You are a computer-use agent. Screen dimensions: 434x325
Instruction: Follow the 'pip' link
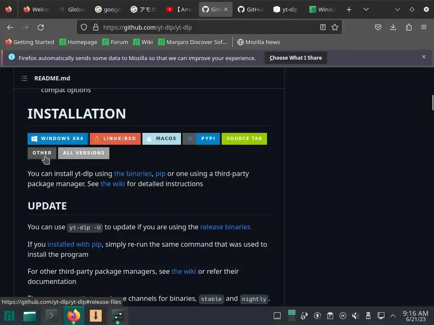160,174
